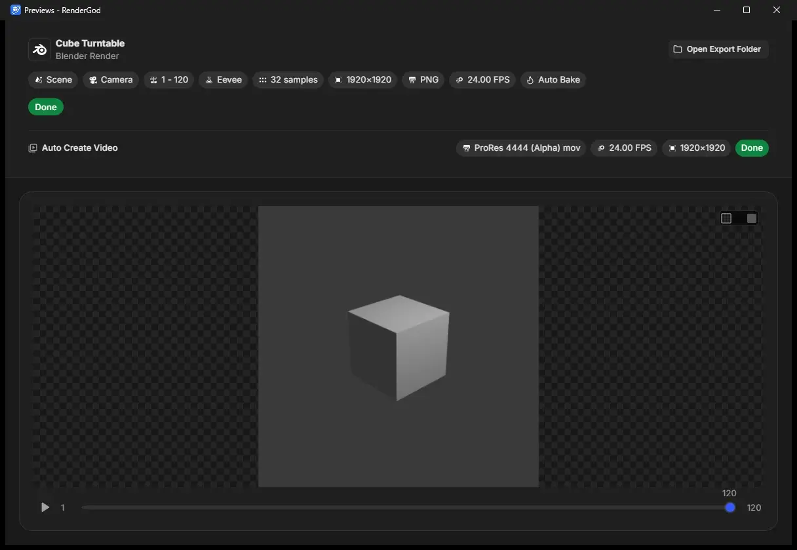797x550 pixels.
Task: Click the Done badge in the video row
Action: coord(752,148)
